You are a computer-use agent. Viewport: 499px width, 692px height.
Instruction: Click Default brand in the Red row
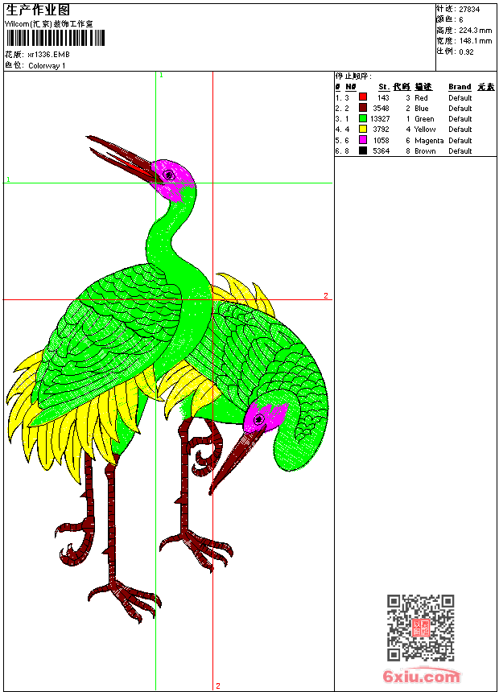pos(460,98)
